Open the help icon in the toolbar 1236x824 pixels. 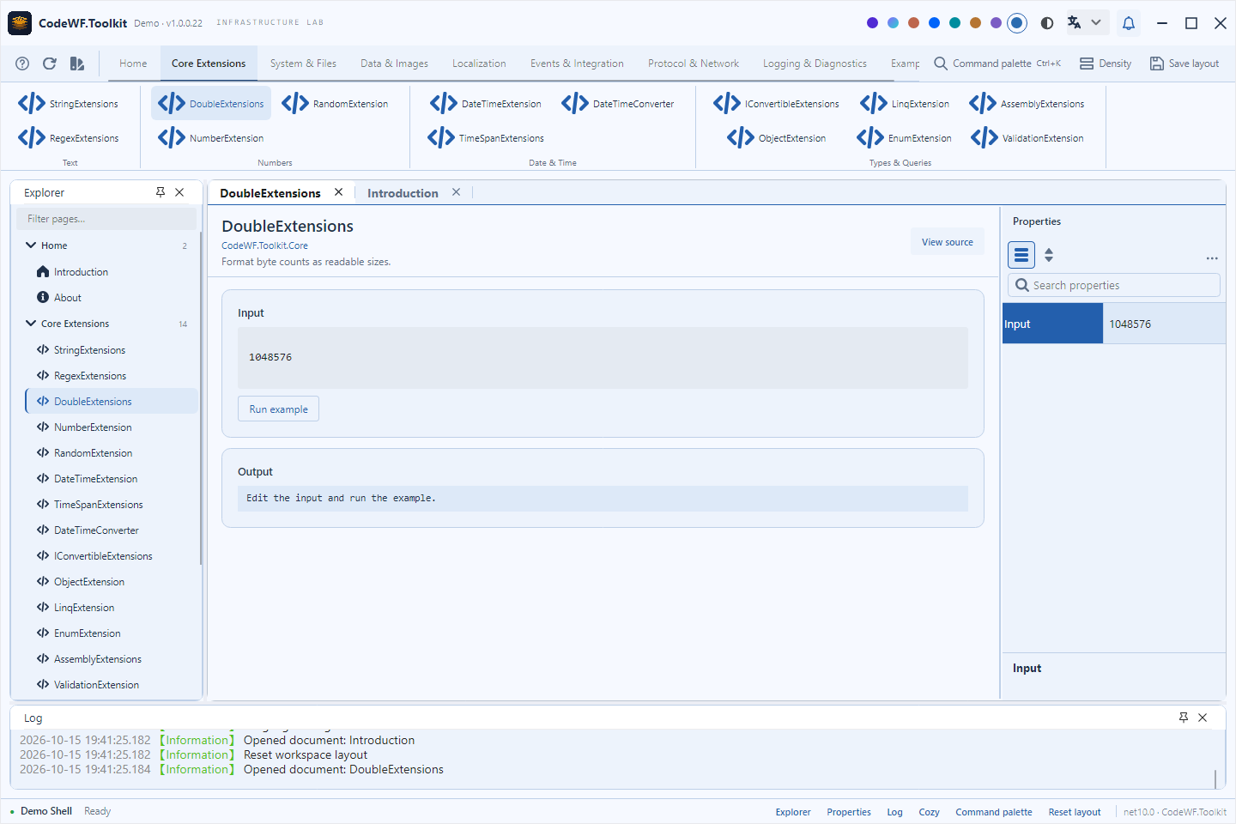[22, 64]
